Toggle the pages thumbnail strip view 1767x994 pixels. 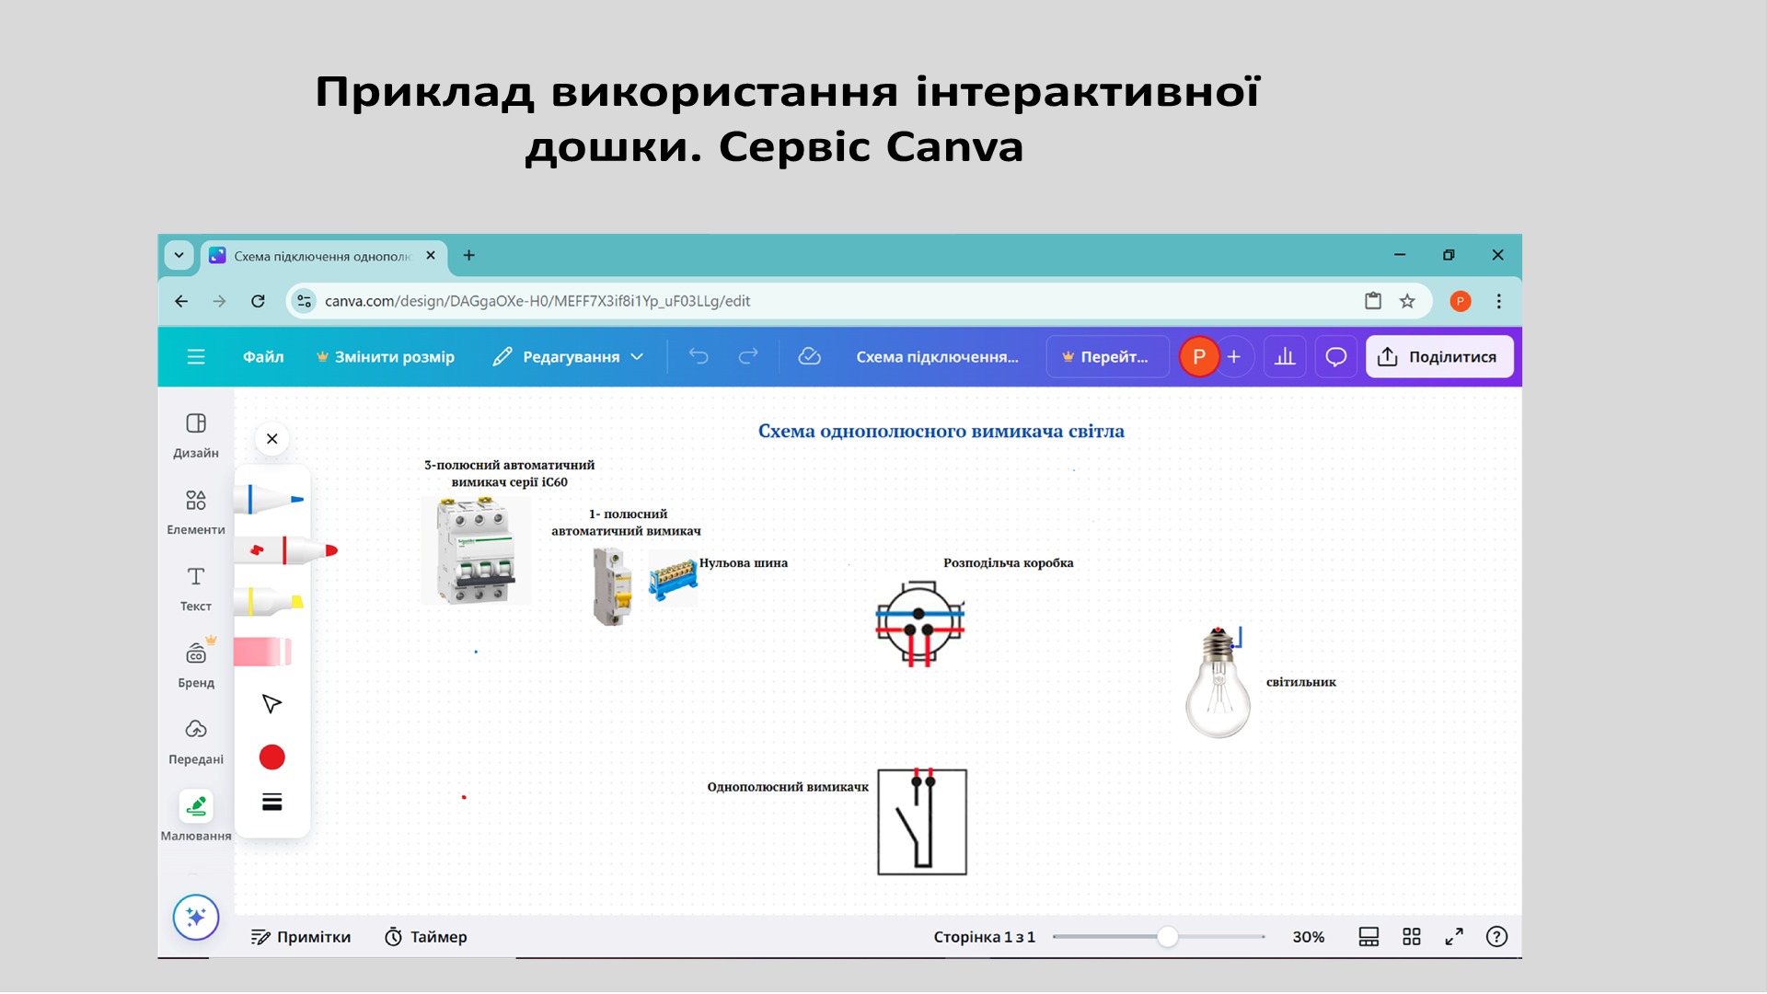coord(1369,937)
